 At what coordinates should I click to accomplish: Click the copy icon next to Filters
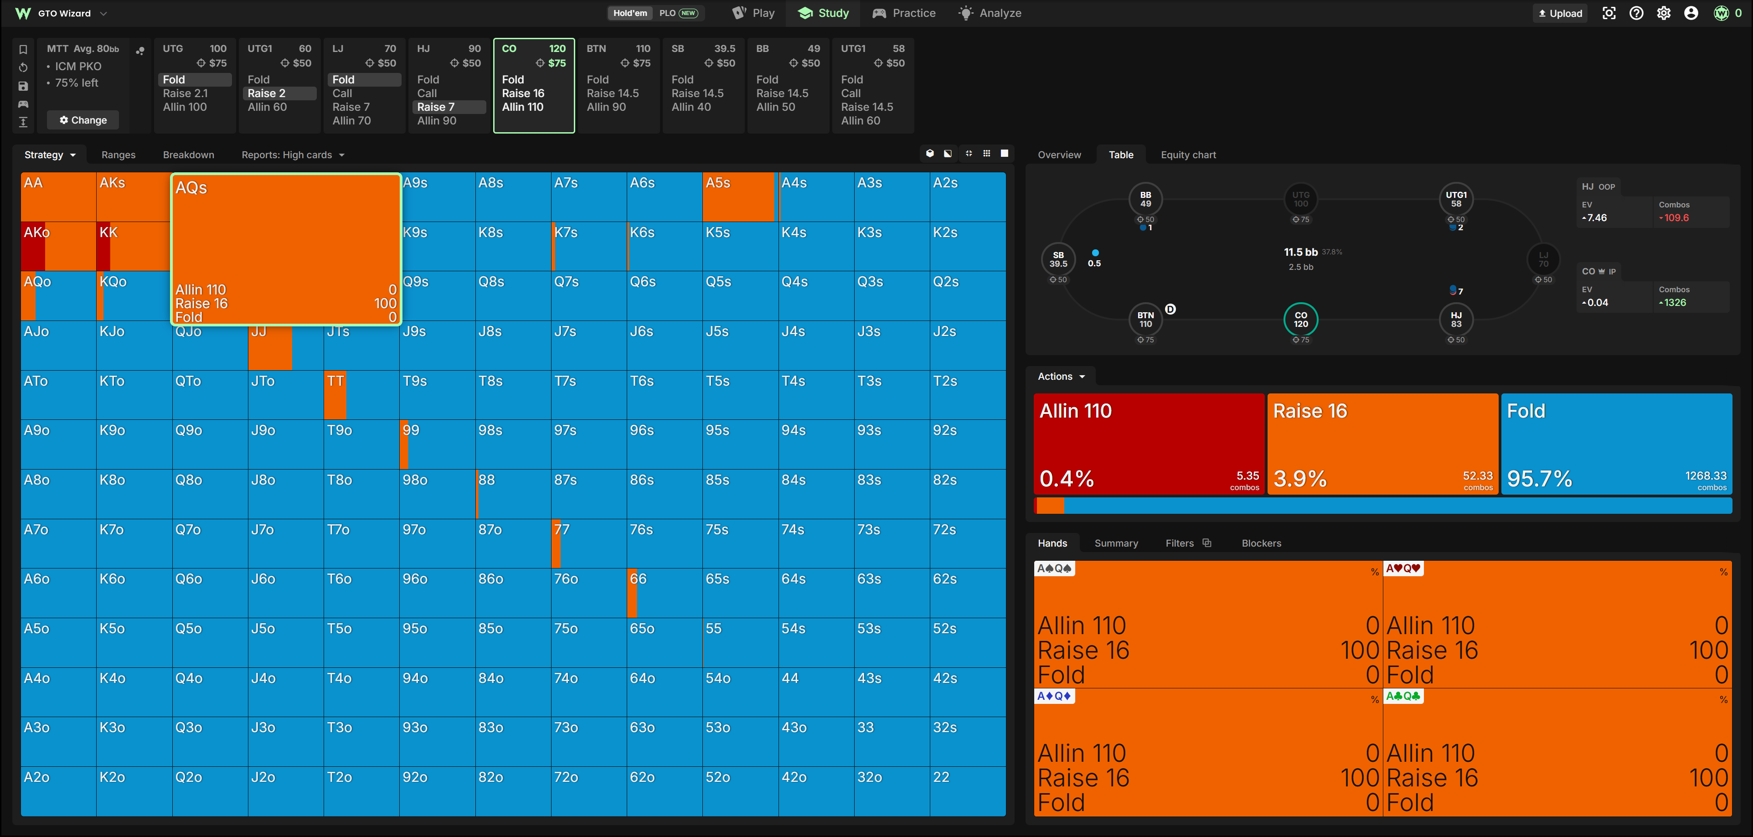1207,542
